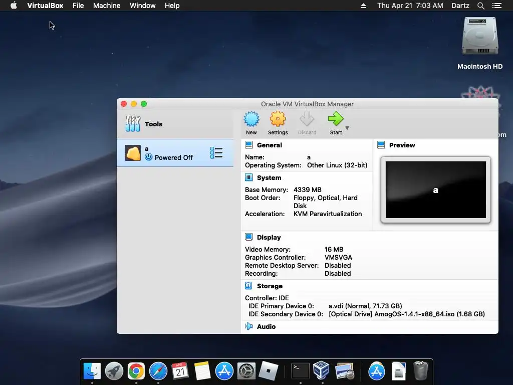Open the VirtualBox app menu
The width and height of the screenshot is (513, 385).
pyautogui.click(x=45, y=6)
